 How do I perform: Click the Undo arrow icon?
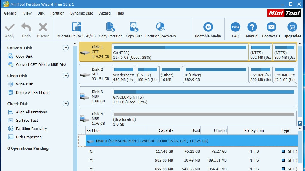(x=26, y=27)
